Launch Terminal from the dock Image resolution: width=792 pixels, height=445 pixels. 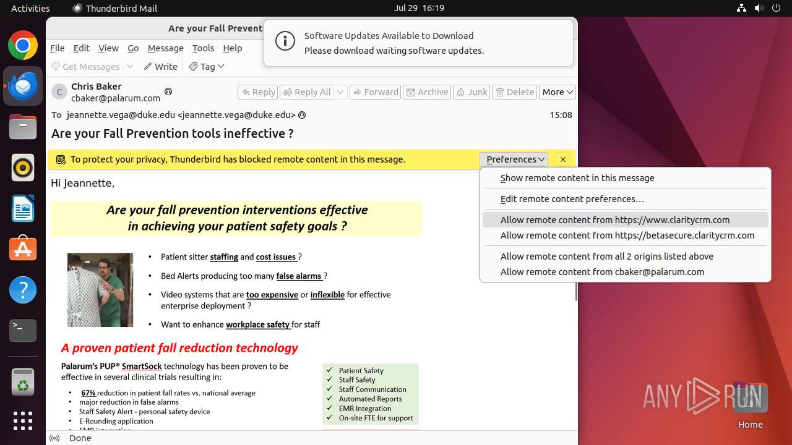[x=23, y=331]
